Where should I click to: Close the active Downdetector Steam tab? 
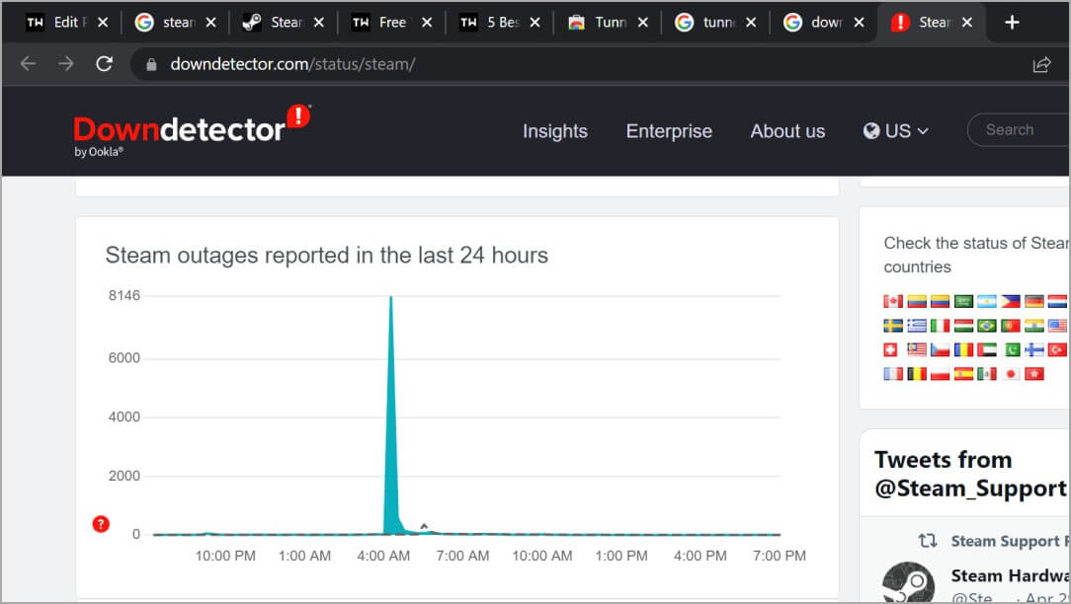pos(967,23)
